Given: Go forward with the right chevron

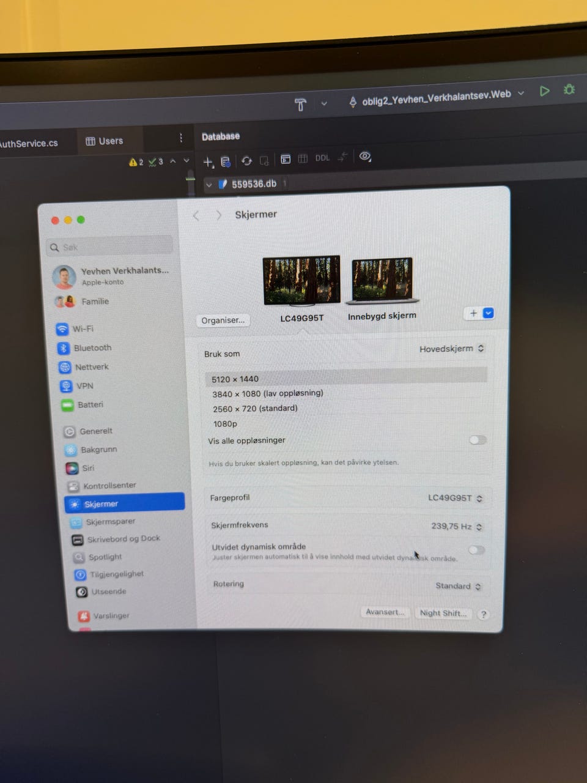Looking at the screenshot, I should click(218, 215).
